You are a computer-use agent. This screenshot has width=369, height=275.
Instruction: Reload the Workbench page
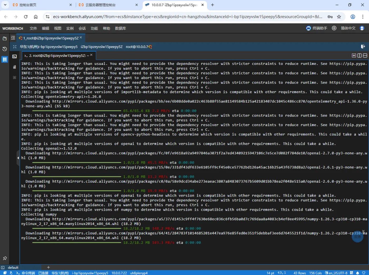click(x=26, y=17)
